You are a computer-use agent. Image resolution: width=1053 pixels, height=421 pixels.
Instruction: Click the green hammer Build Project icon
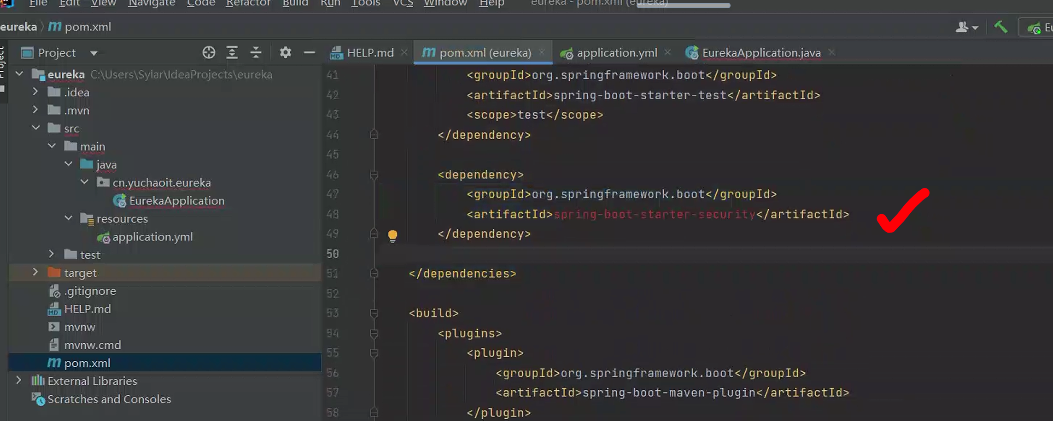click(x=1000, y=27)
